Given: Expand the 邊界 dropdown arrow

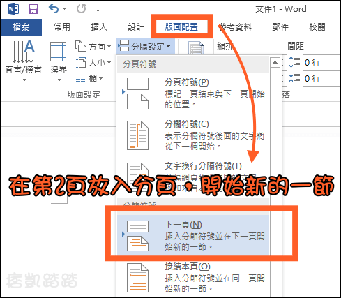Looking at the screenshot, I should point(59,80).
